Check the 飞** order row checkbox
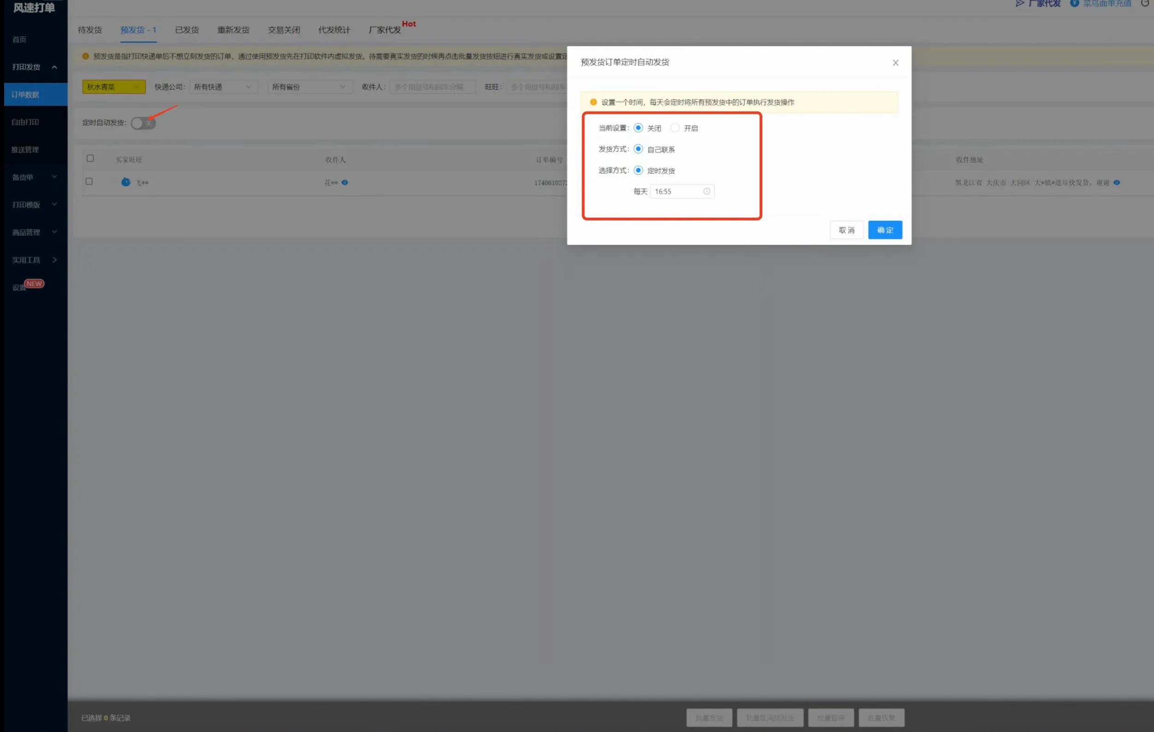1154x732 pixels. 89,182
